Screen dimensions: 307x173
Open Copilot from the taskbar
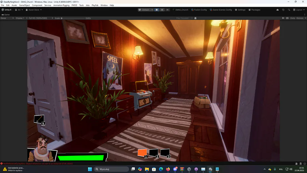point(140,169)
